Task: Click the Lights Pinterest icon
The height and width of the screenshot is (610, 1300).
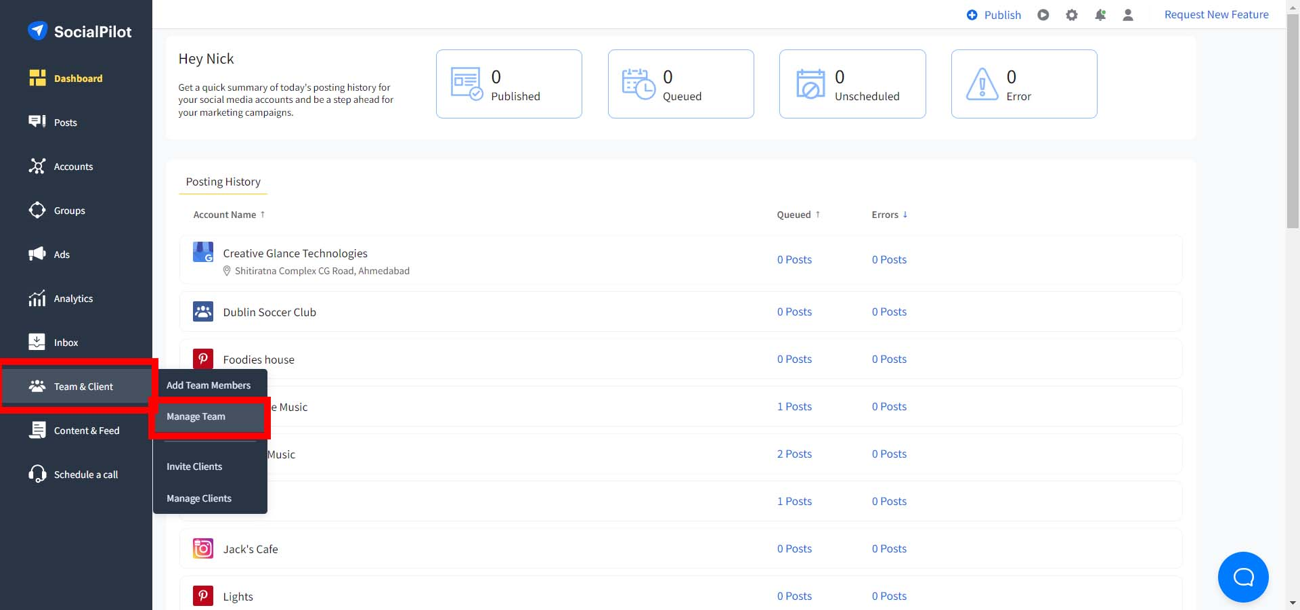Action: coord(203,596)
